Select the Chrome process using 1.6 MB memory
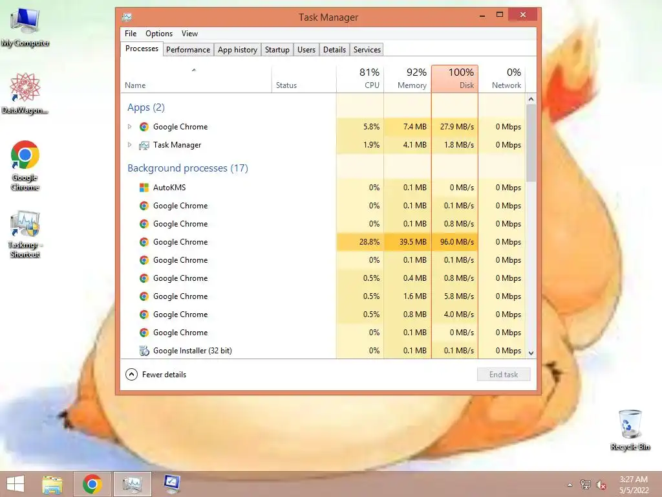662x497 pixels. click(x=323, y=296)
